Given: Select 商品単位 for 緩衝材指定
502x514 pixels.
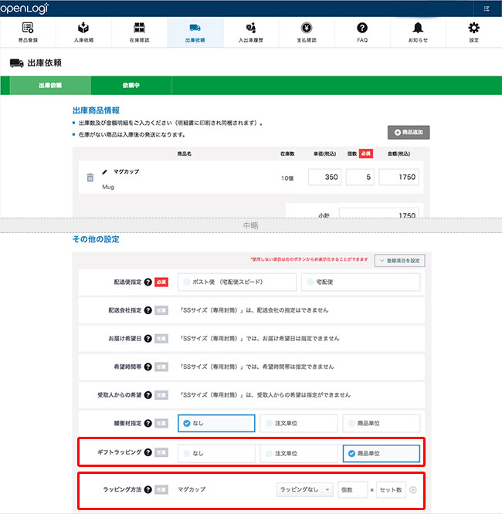Looking at the screenshot, I should pyautogui.click(x=382, y=423).
